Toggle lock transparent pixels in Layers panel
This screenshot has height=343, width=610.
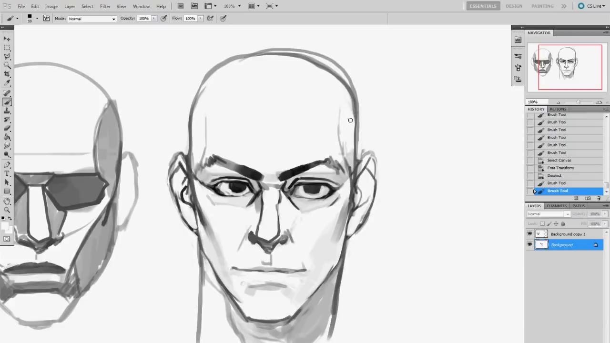[542, 224]
